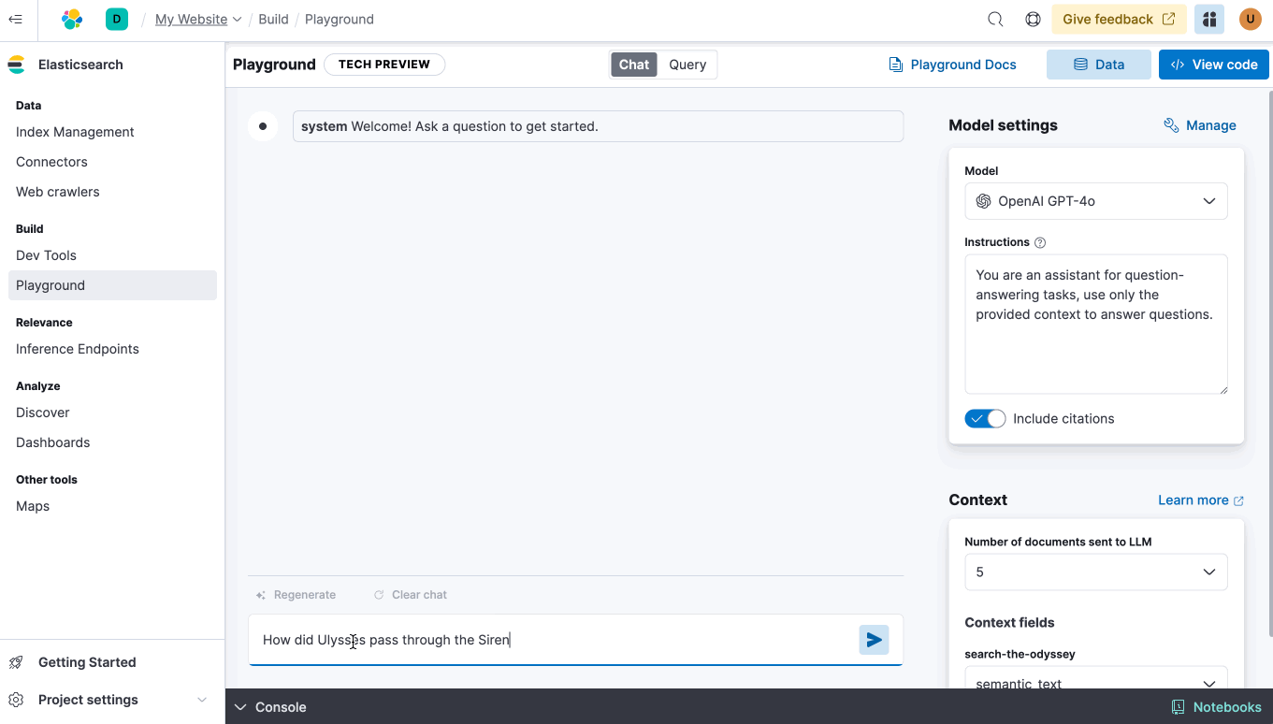The image size is (1273, 724).
Task: Disable the Include citations toggle
Action: coord(984,418)
